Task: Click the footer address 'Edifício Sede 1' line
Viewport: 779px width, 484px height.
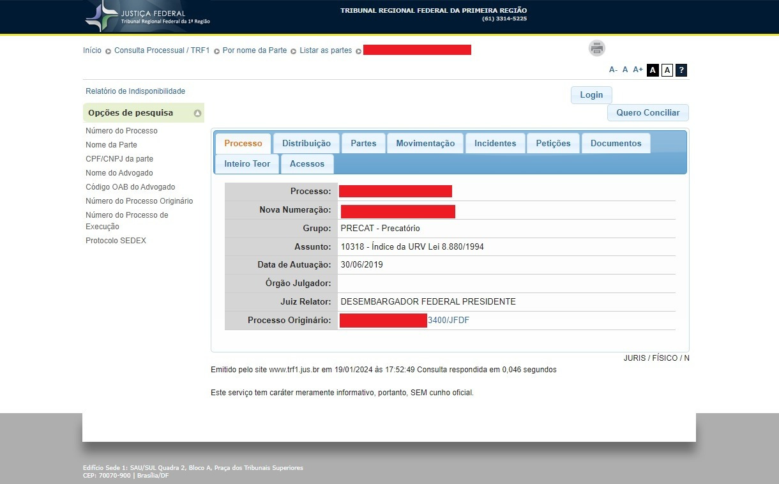Action: click(x=193, y=468)
